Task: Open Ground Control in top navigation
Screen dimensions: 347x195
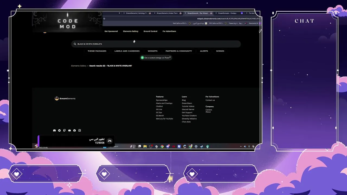Action: pos(150,31)
